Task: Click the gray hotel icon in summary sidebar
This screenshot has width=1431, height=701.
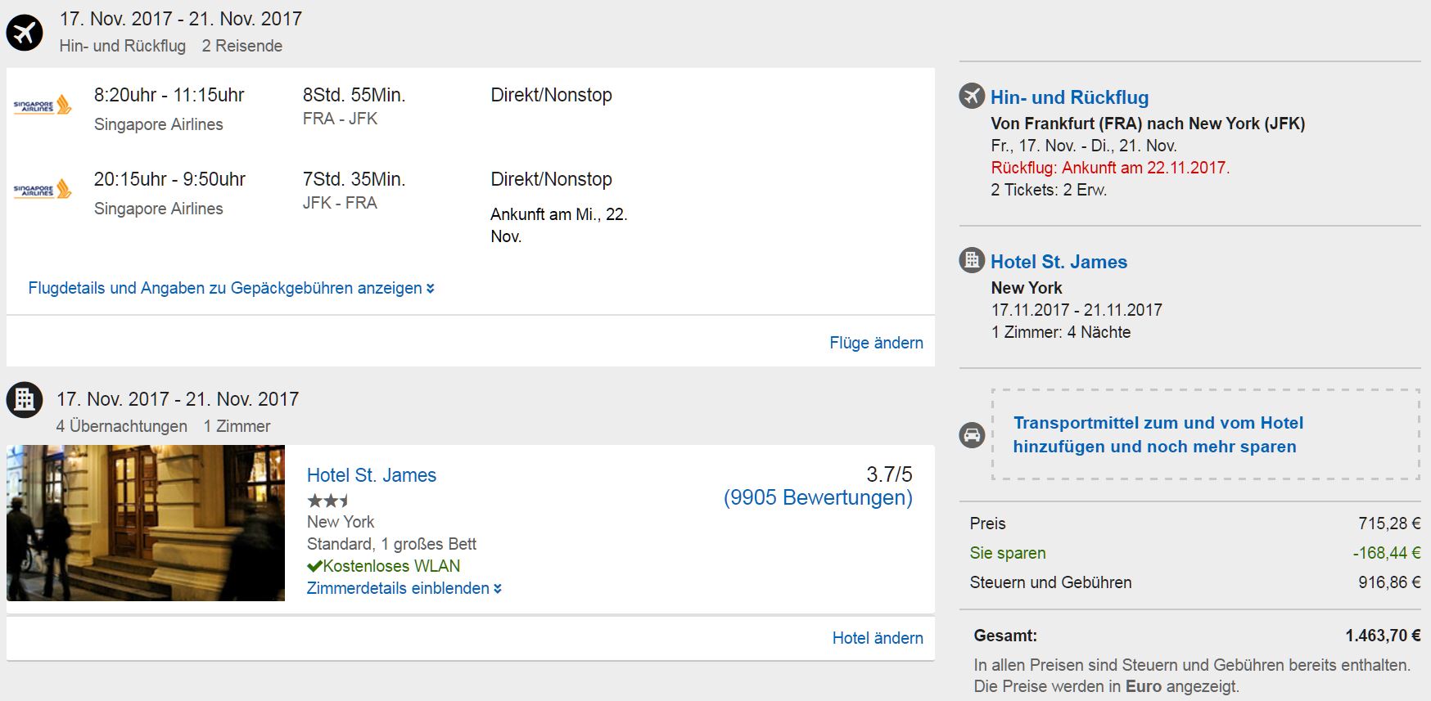Action: click(972, 260)
